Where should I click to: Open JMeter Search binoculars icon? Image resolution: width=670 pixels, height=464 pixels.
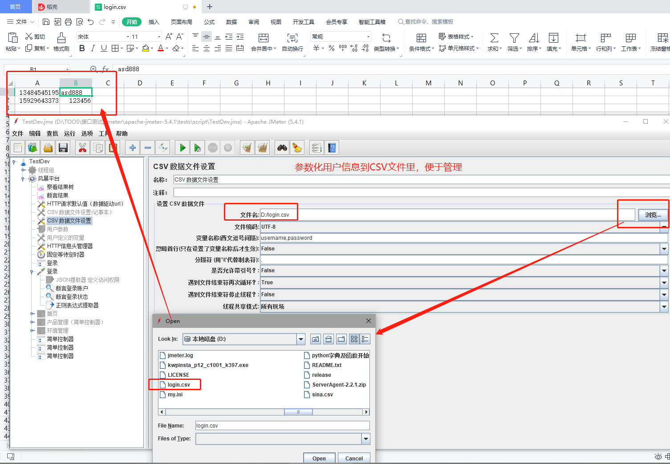click(x=282, y=148)
